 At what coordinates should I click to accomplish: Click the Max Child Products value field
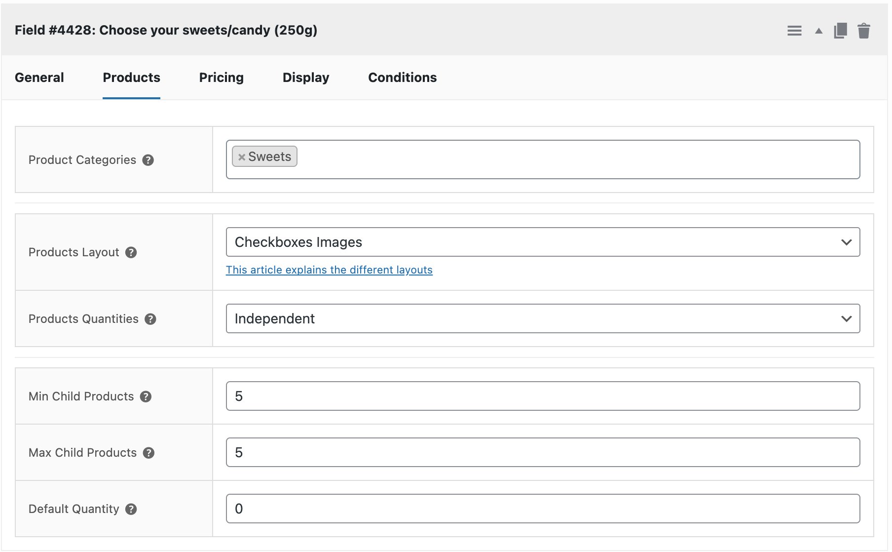(543, 452)
